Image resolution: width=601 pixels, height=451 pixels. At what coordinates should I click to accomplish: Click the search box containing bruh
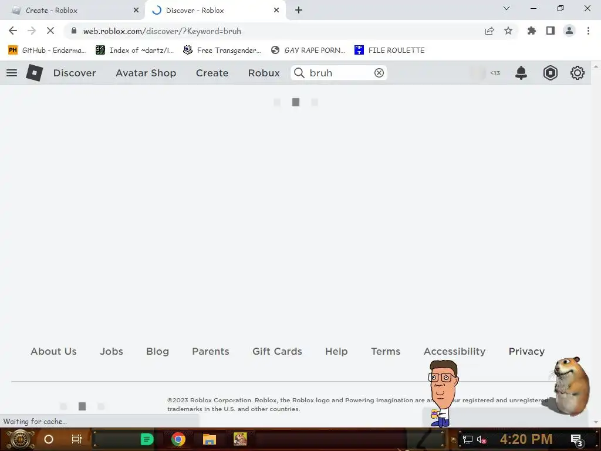tap(339, 73)
